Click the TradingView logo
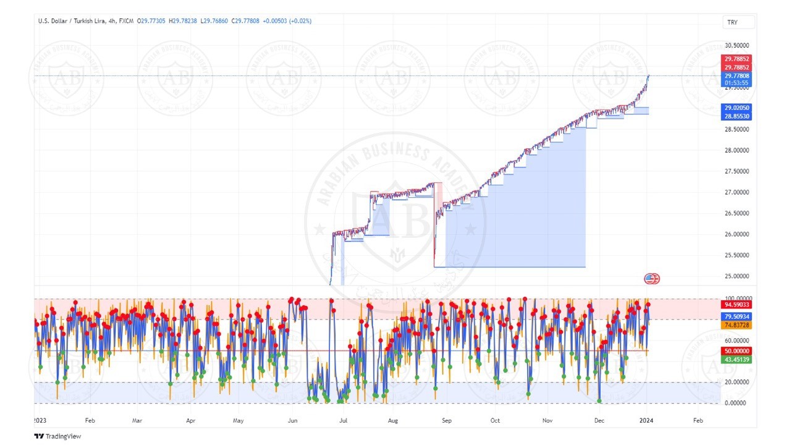Image resolution: width=791 pixels, height=445 pixels. (x=57, y=436)
